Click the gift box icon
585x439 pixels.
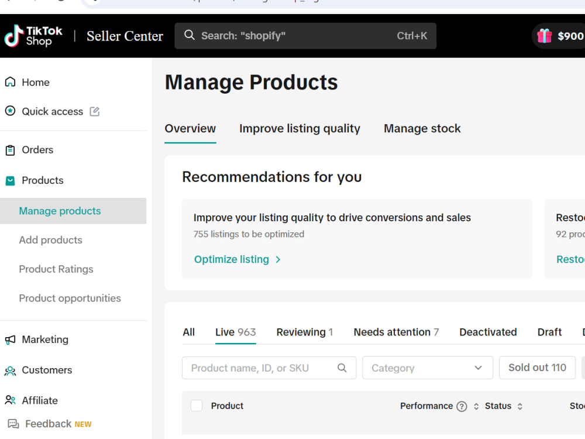544,36
